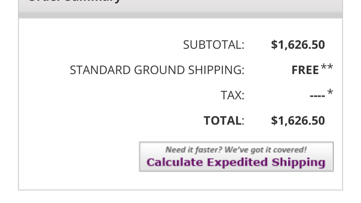Viewport: 361px width, 203px height.
Task: Click the total amount $1,626.50
Action: [x=298, y=121]
